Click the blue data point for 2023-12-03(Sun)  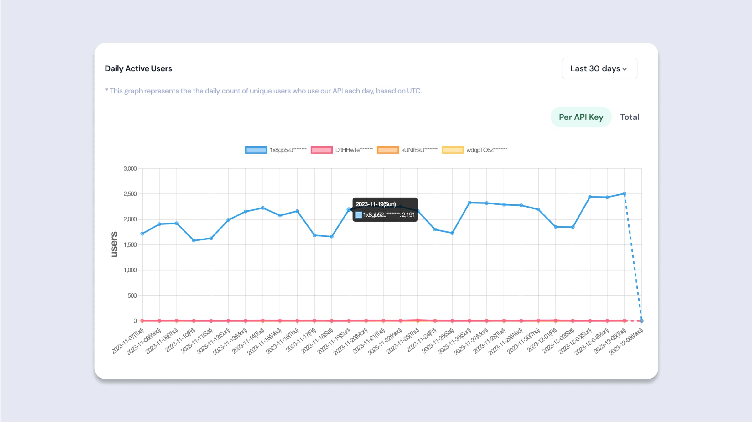point(590,197)
